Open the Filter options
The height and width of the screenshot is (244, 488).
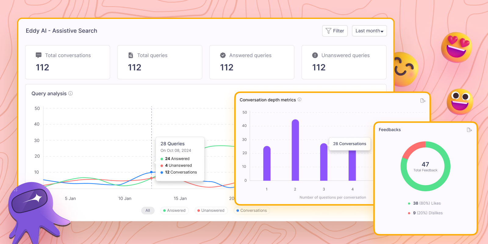[335, 31]
